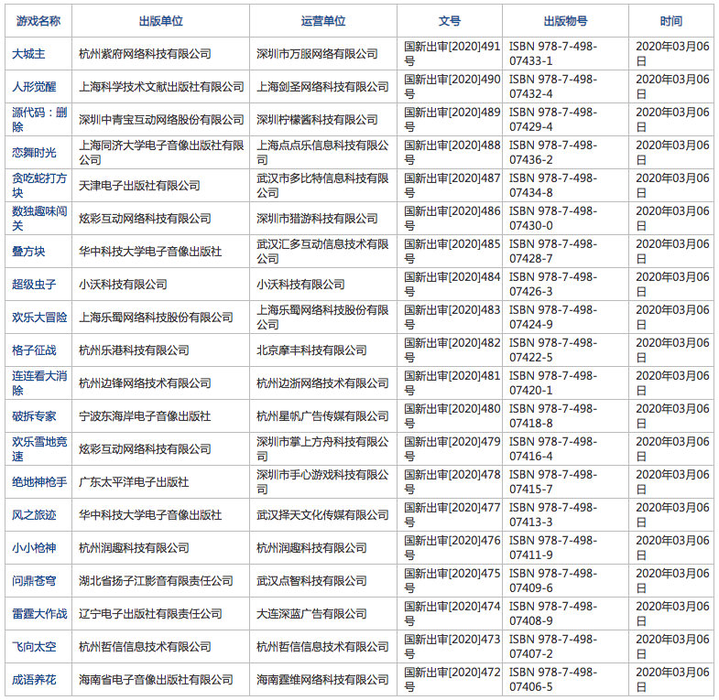Select operator 杭州星帆广告传媒有限公司
This screenshot has height=700, width=719.
pyautogui.click(x=322, y=416)
